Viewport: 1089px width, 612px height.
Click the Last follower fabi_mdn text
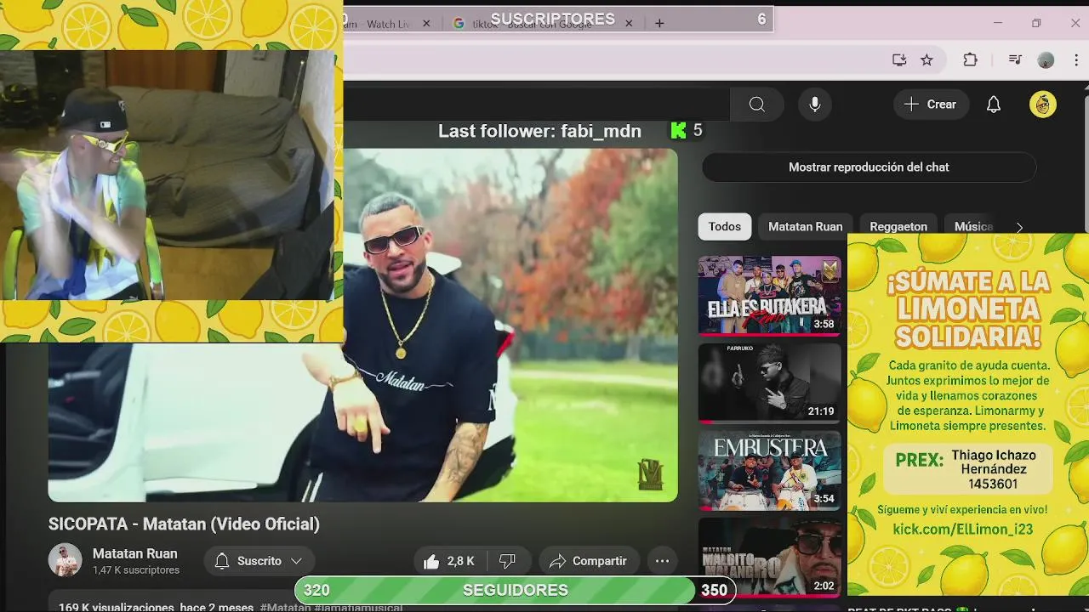(x=539, y=131)
